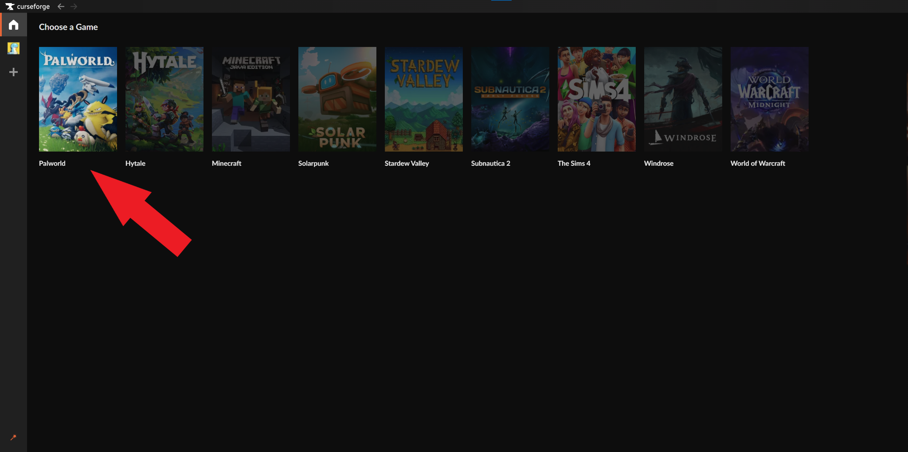Click the curseforge app name text
This screenshot has height=452, width=908.
tap(33, 7)
